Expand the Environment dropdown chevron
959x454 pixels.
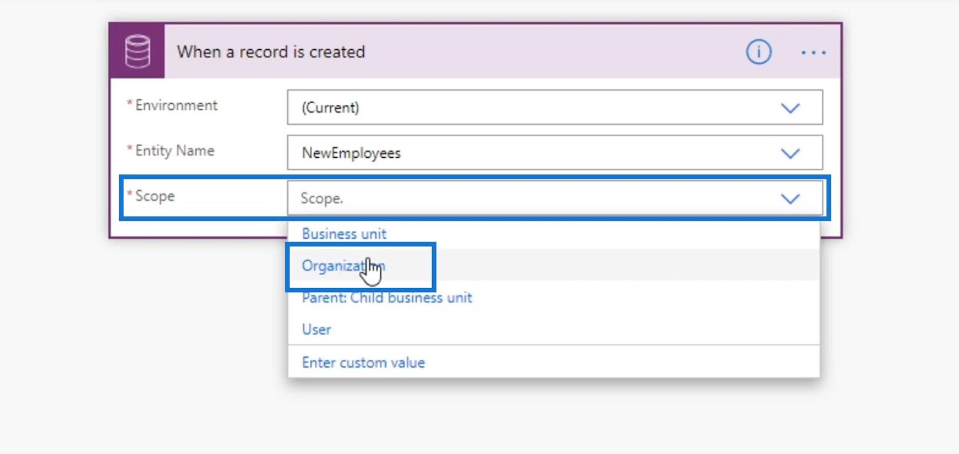(x=790, y=108)
